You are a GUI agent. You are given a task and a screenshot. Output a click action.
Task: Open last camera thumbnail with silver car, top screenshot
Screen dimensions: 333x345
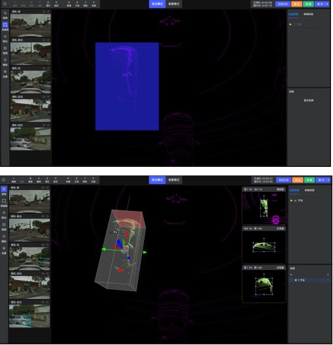click(31, 139)
